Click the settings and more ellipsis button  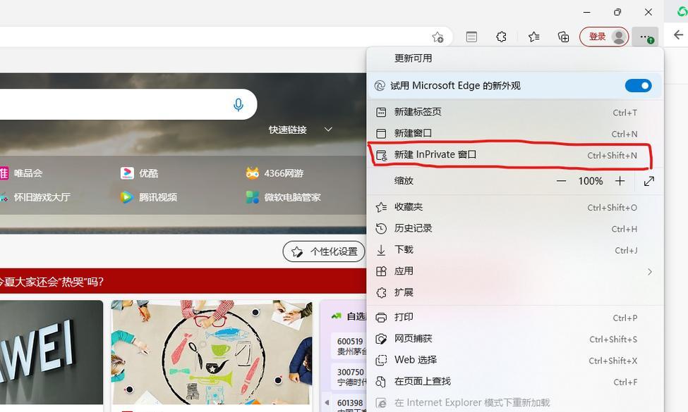(x=645, y=37)
